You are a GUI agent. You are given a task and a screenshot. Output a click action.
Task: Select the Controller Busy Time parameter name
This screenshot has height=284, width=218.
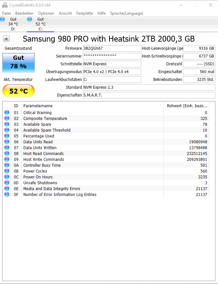(x=42, y=165)
